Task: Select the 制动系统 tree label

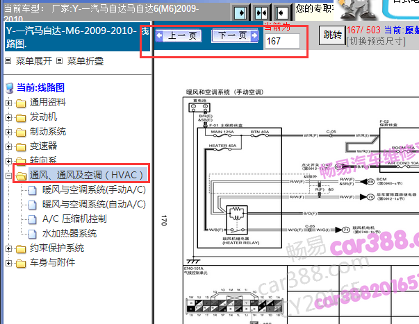Action: tap(48, 131)
